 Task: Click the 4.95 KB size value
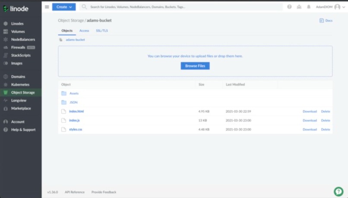(204, 112)
